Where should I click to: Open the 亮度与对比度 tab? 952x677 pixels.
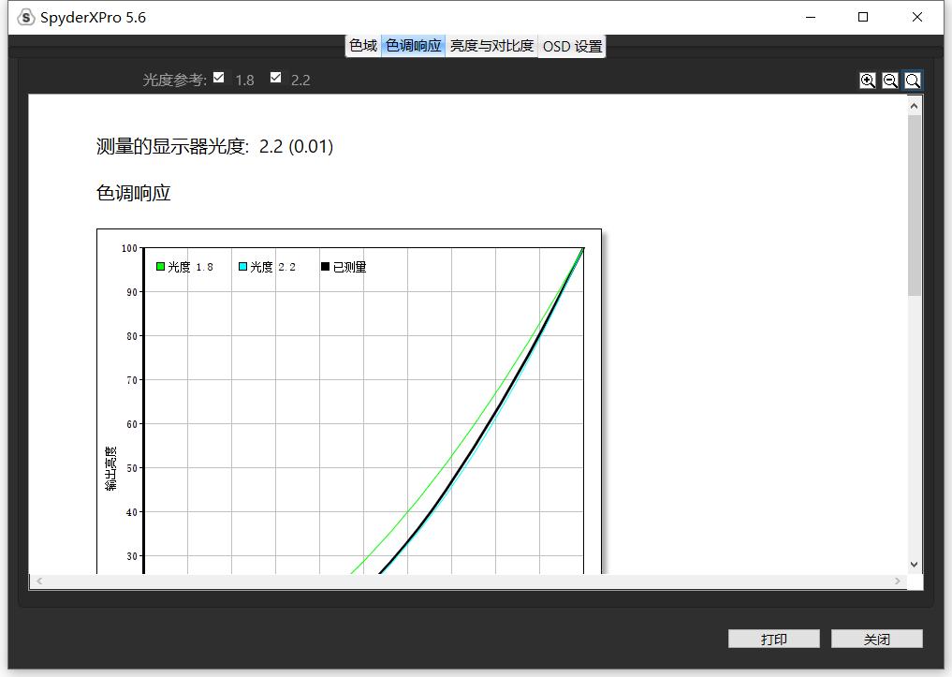click(x=491, y=44)
